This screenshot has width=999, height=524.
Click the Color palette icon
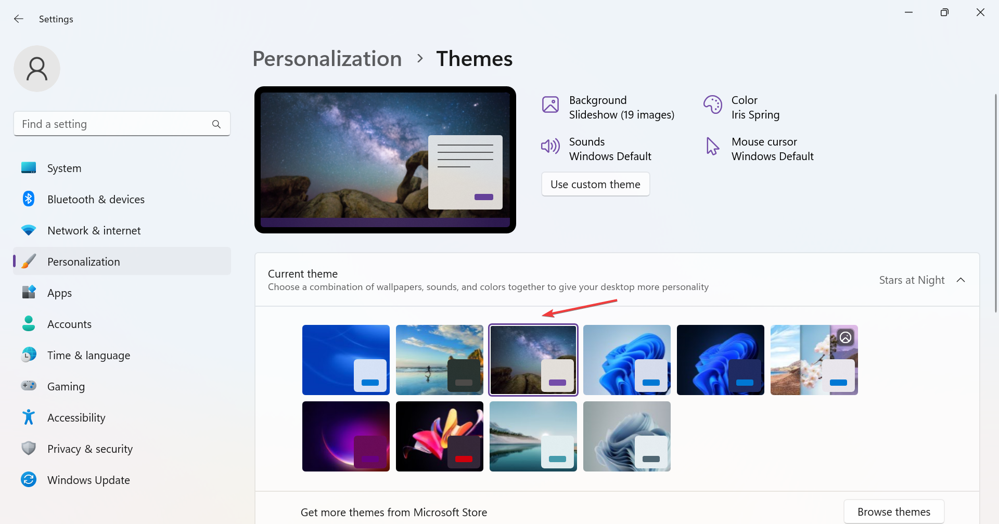coord(713,104)
